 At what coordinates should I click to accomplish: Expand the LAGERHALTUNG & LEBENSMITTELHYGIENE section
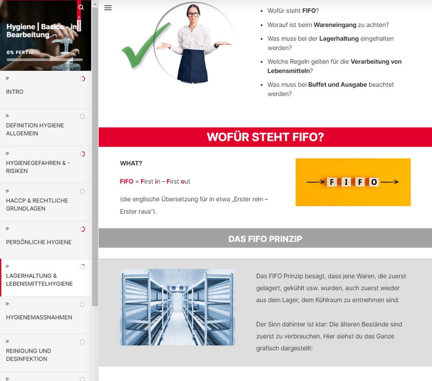tap(32, 280)
